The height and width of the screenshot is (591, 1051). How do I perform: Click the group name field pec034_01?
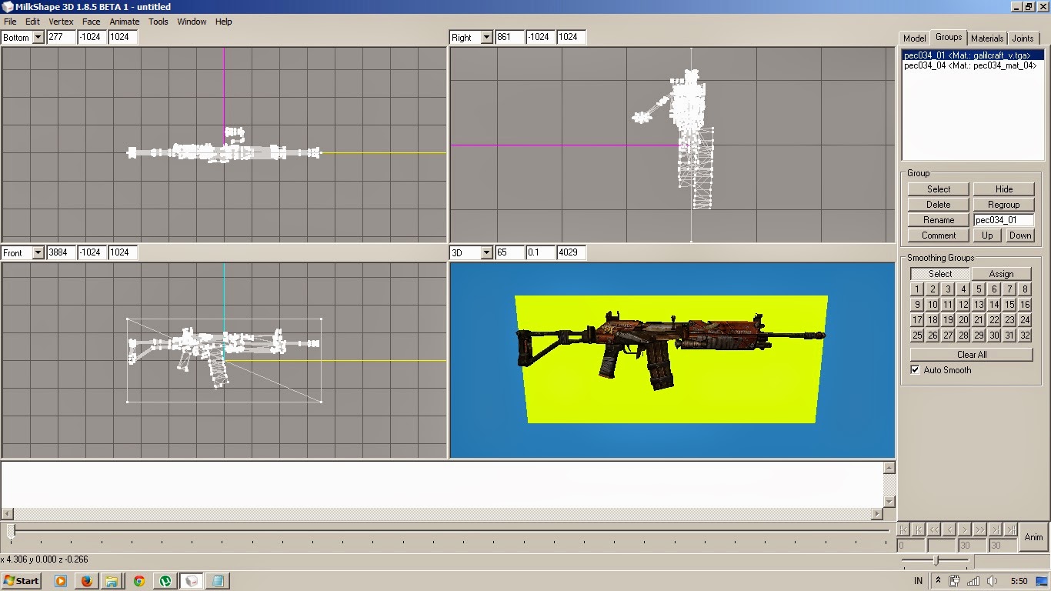coord(1004,220)
